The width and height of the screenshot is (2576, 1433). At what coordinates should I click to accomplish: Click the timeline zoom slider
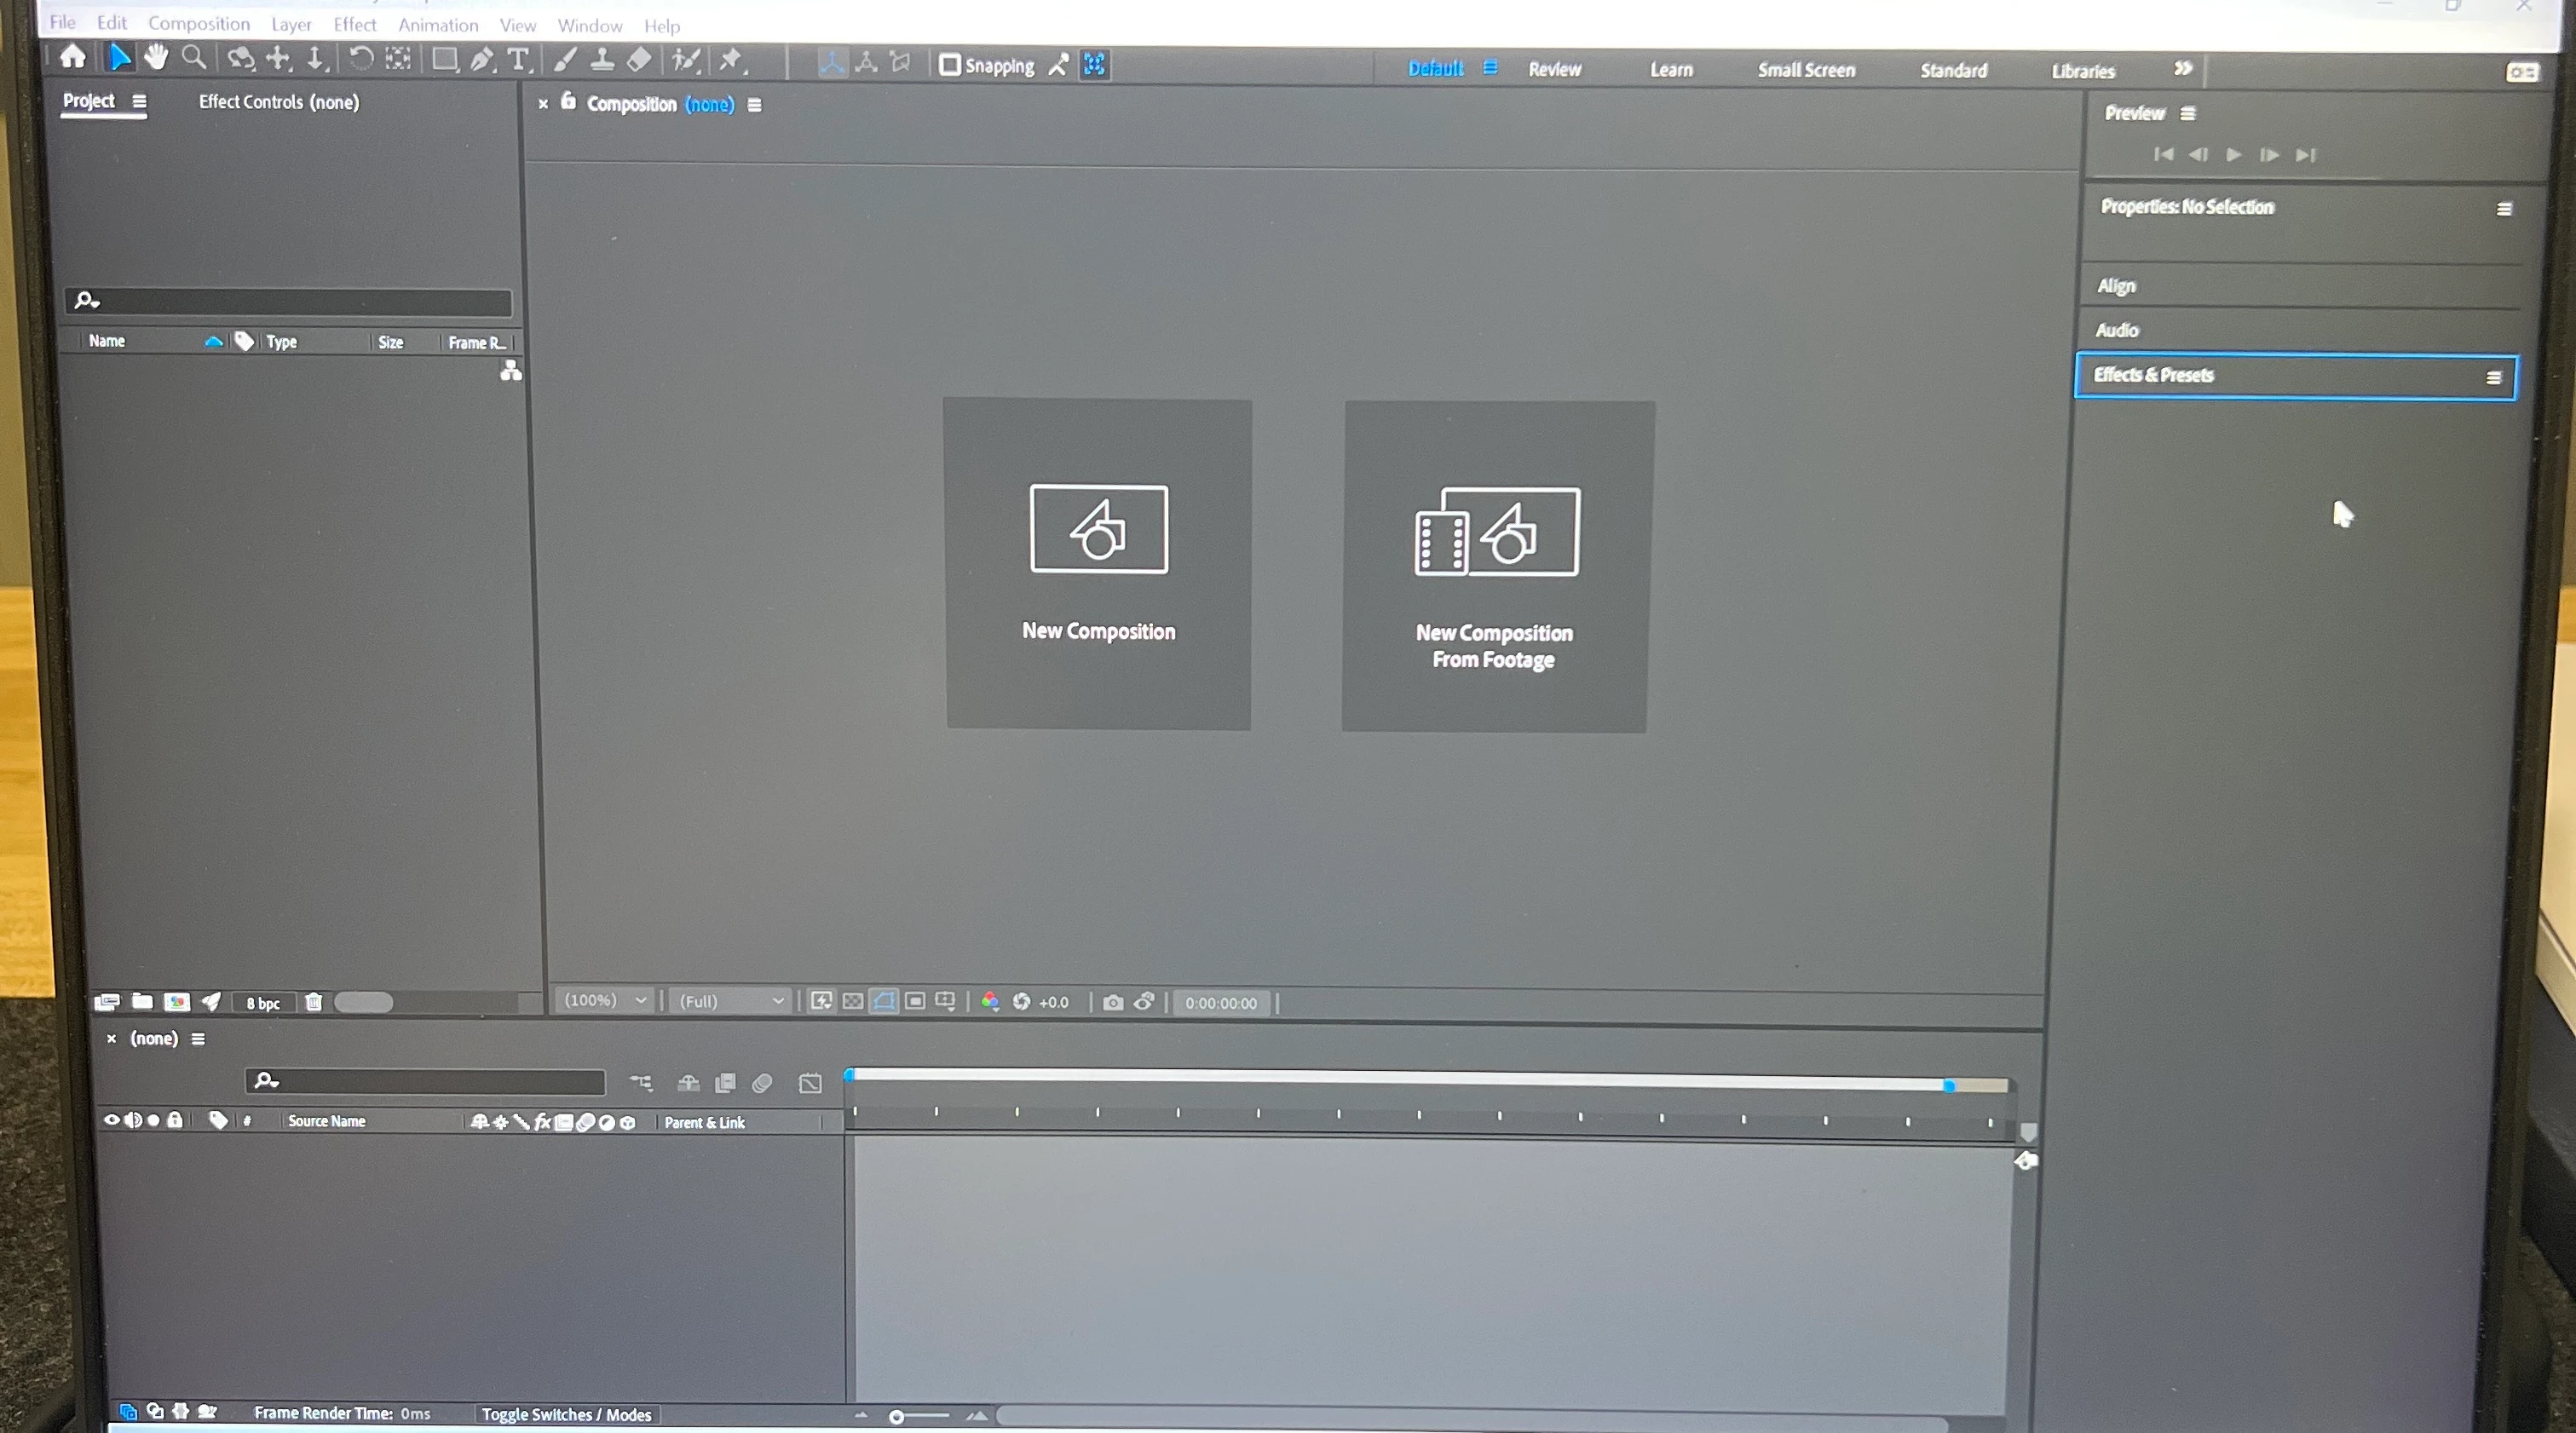tap(897, 1416)
